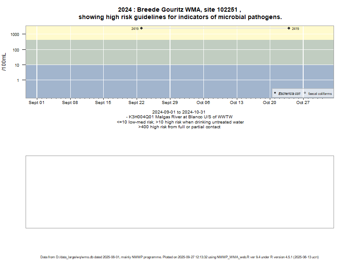Click the /100mL y-axis title
Image resolution: width=347 pixels, height=260 pixels.
point(5,62)
